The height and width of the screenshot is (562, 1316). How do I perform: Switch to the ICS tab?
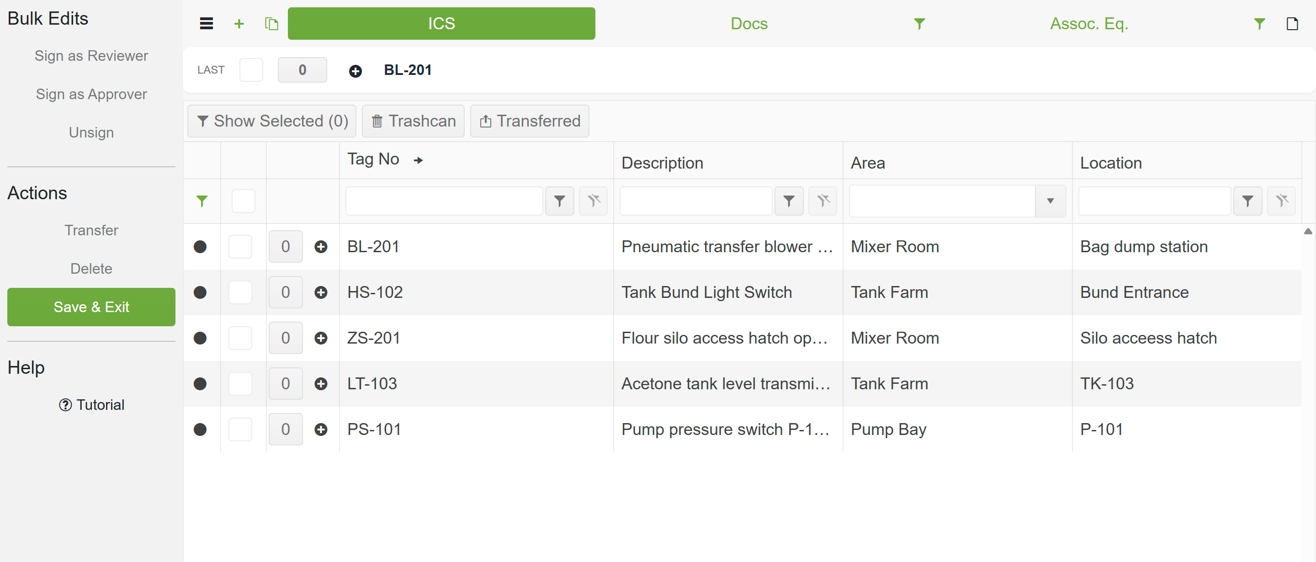tap(441, 23)
